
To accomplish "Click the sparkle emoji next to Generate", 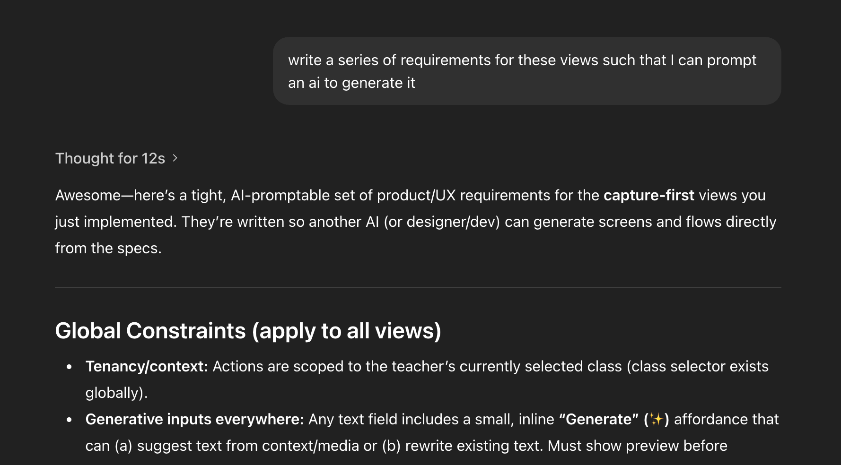I will (656, 420).
